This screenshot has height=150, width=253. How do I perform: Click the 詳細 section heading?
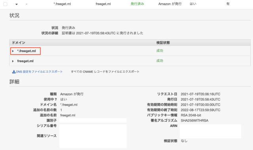[x=14, y=82]
